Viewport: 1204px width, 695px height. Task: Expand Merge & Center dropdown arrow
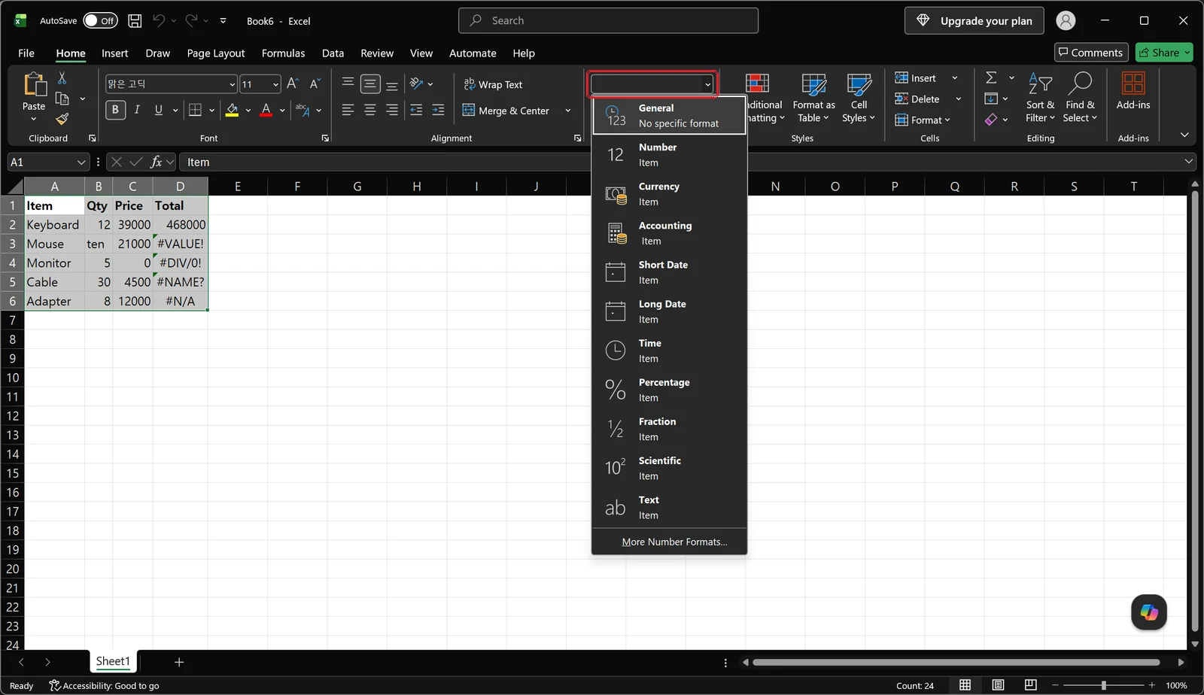(567, 111)
